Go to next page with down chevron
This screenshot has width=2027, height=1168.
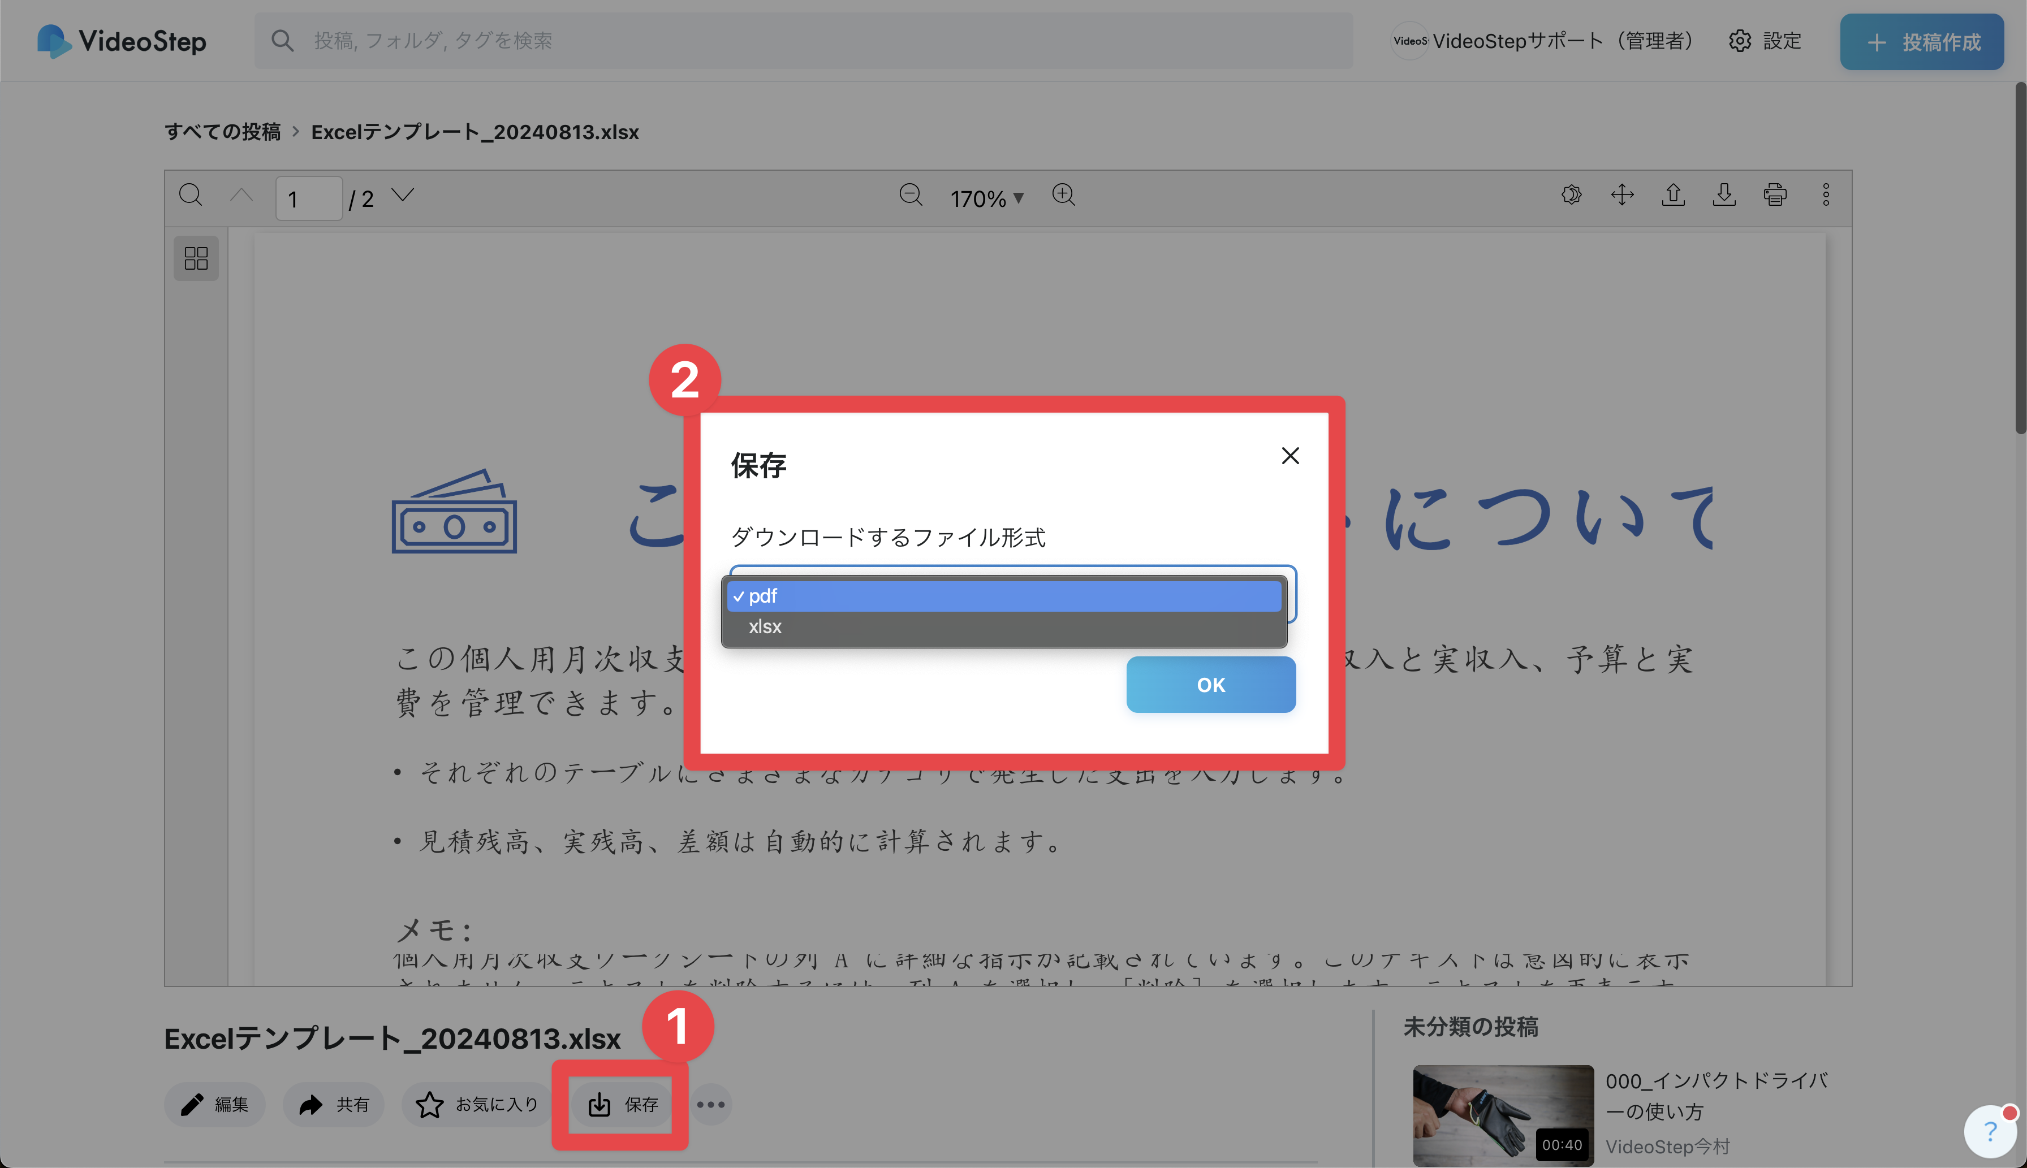pyautogui.click(x=403, y=195)
